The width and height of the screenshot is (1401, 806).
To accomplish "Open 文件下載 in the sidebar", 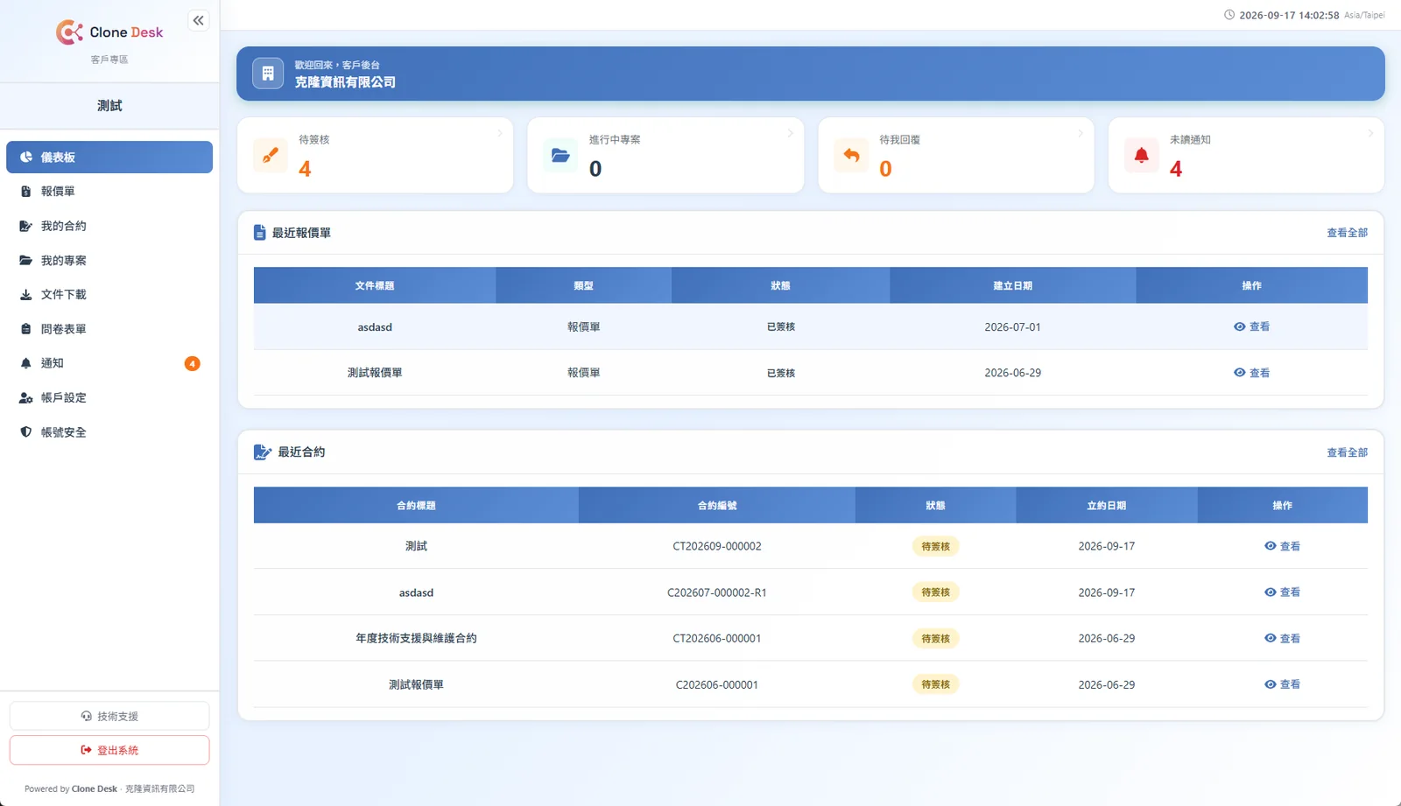I will pyautogui.click(x=109, y=295).
